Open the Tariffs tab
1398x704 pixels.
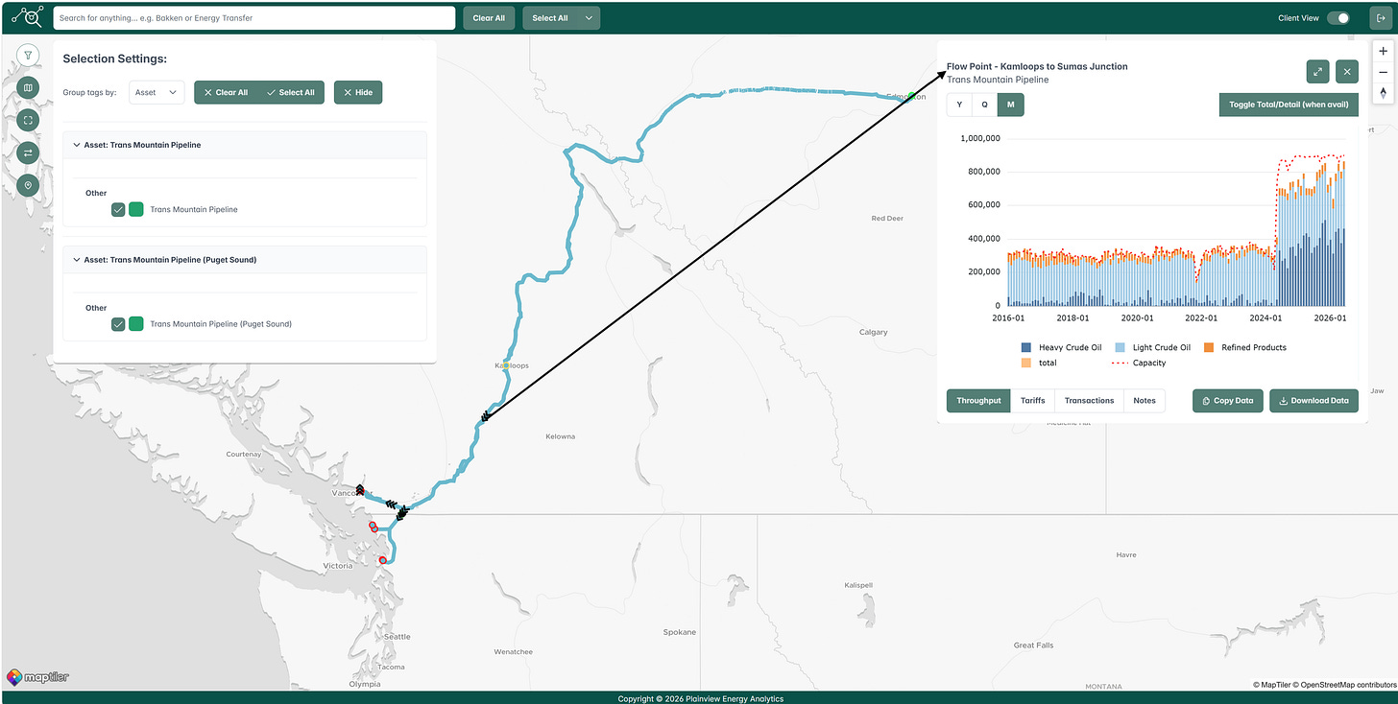(x=1033, y=401)
